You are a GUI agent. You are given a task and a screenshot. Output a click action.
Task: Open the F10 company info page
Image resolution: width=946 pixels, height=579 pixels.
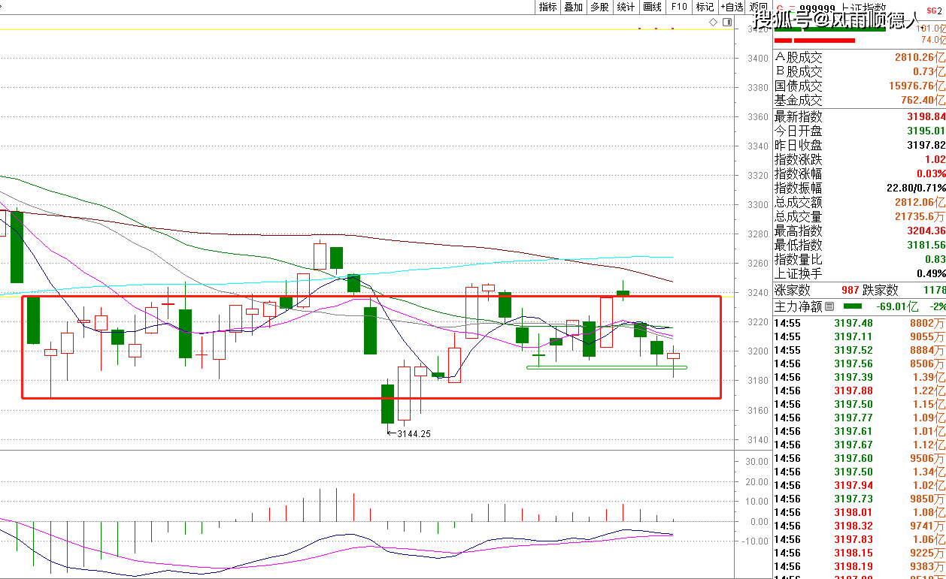679,7
